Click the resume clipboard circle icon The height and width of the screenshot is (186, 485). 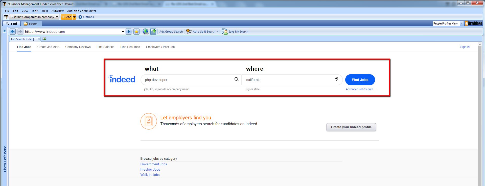coord(149,121)
